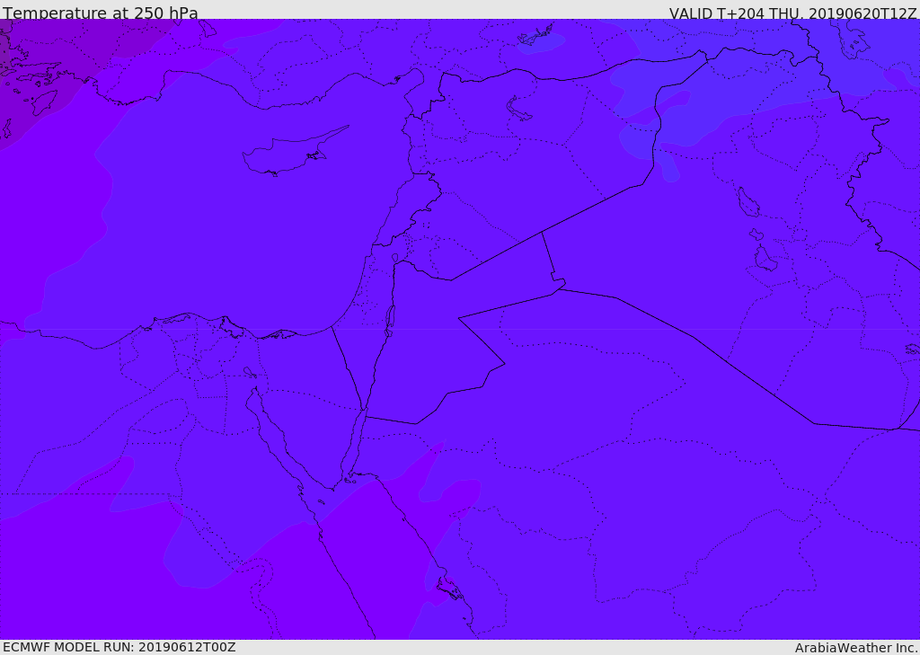
Task: Click the island of Cyprus on the map
Action: point(288,155)
